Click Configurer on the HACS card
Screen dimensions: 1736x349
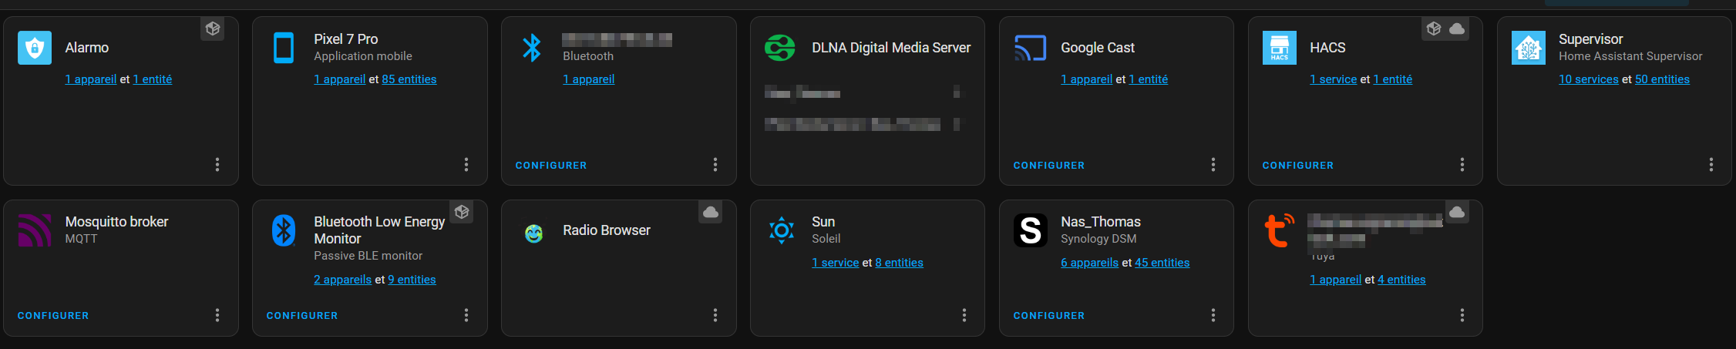coord(1298,166)
